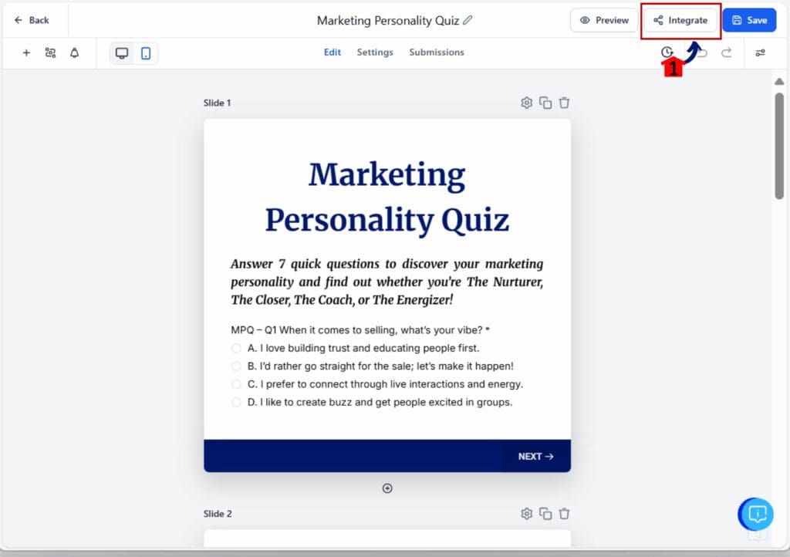Image resolution: width=790 pixels, height=557 pixels.
Task: Open the form options sliders icon
Action: click(x=760, y=52)
